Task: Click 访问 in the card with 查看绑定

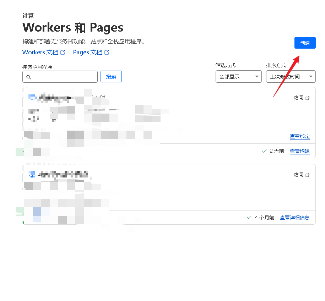Action: [x=298, y=98]
